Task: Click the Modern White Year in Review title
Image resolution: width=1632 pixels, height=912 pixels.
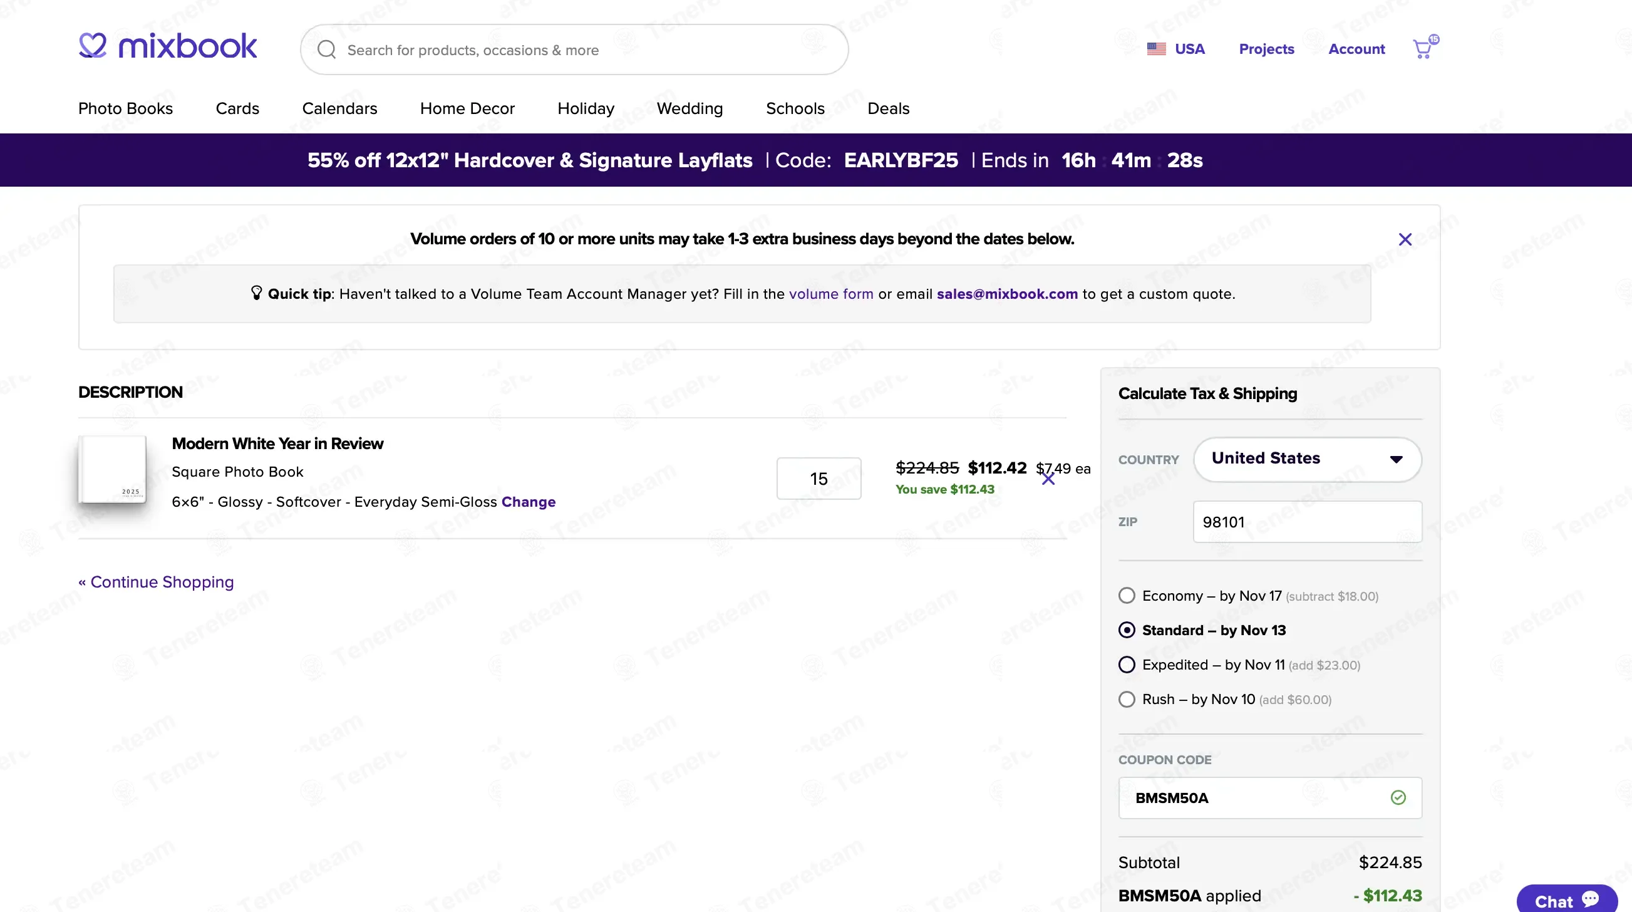Action: click(x=277, y=443)
